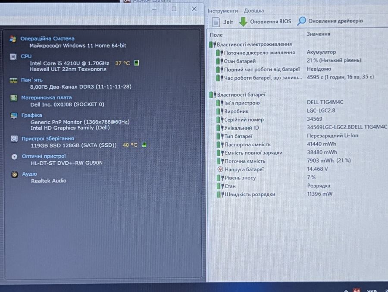Click the hard drive icon for storage

tap(14, 139)
